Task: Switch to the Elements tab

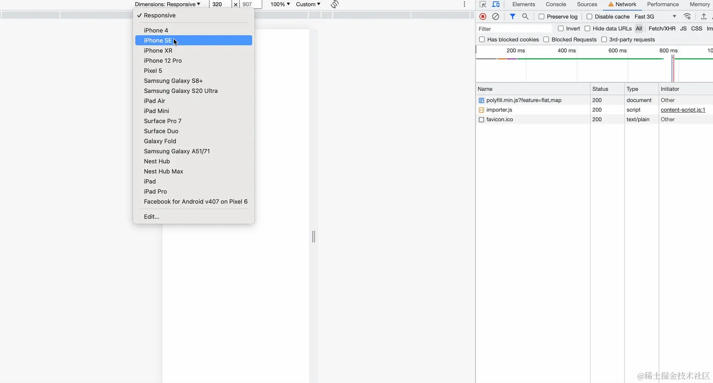Action: pyautogui.click(x=524, y=4)
